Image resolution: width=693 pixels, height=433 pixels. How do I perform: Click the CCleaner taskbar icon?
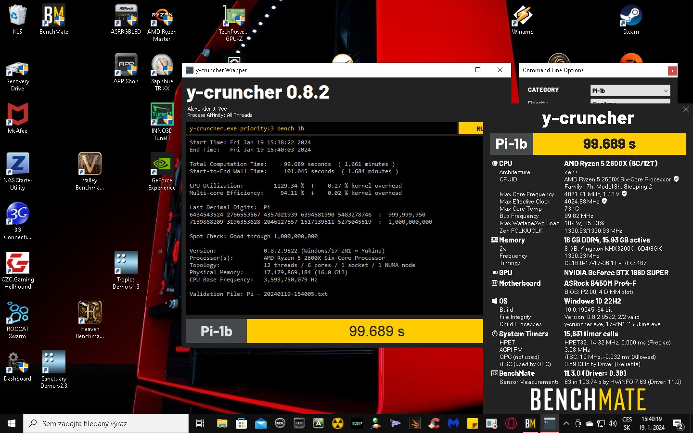(x=434, y=423)
